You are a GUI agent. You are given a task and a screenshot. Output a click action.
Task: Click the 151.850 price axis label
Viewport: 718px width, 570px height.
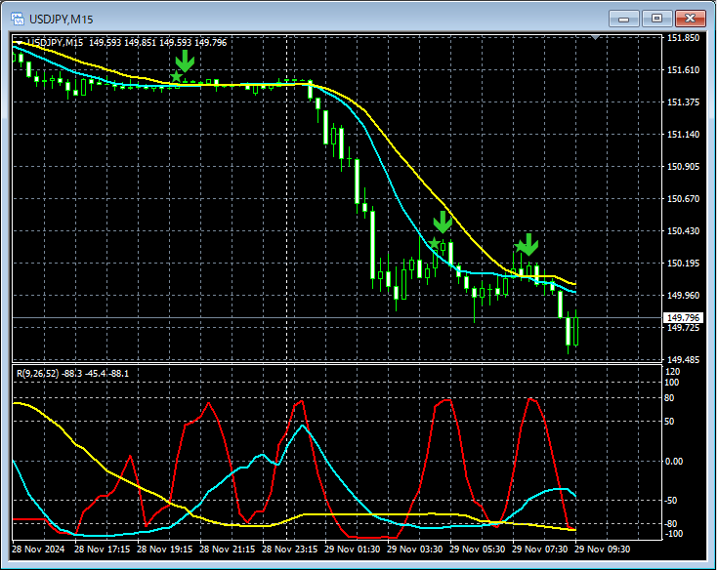[x=683, y=37]
